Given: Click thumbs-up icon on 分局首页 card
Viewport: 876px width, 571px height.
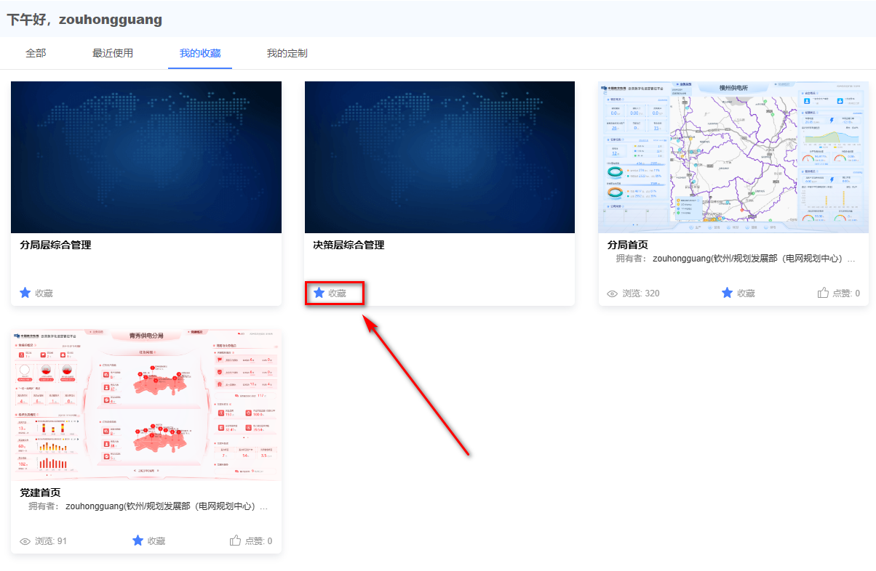Looking at the screenshot, I should (824, 293).
